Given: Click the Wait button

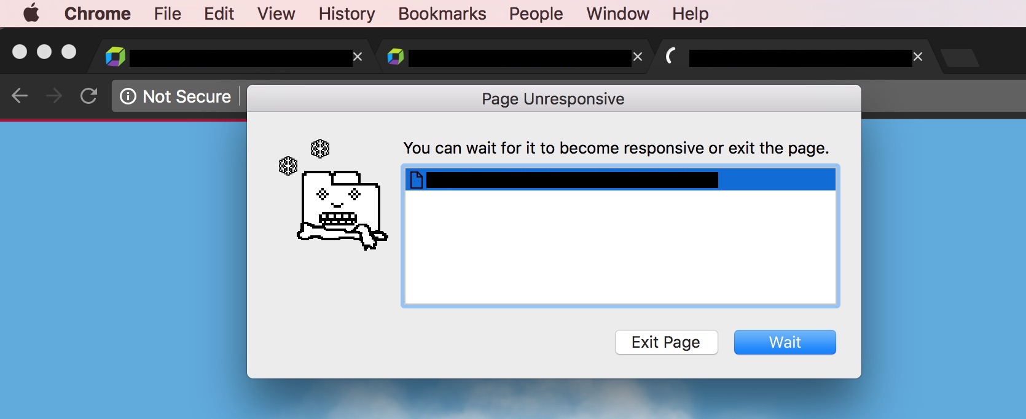Looking at the screenshot, I should [785, 342].
